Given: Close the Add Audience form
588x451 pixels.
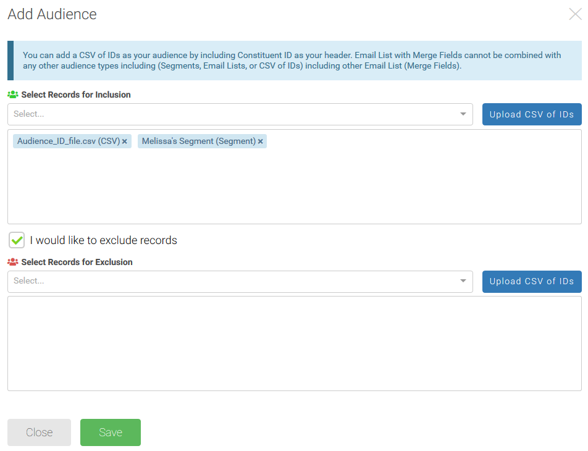Looking at the screenshot, I should tap(39, 432).
